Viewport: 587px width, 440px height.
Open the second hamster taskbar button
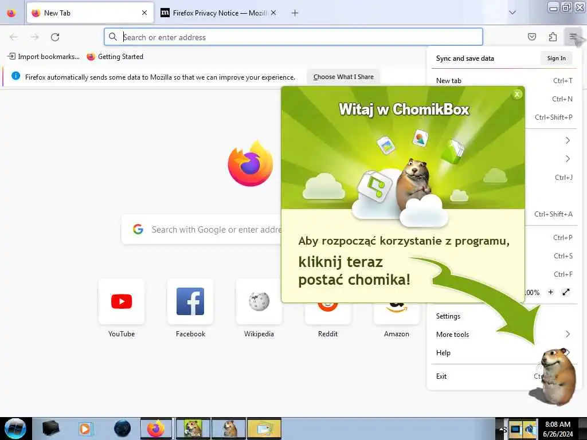pyautogui.click(x=229, y=429)
